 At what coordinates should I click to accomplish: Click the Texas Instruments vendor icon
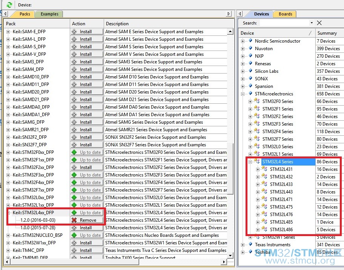(250, 244)
